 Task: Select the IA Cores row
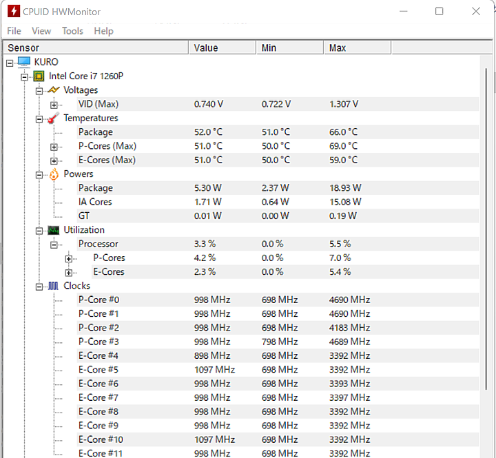point(278,202)
